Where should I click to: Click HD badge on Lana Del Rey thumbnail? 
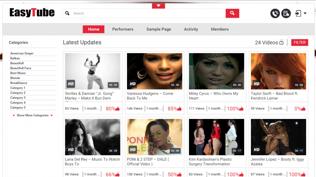pyautogui.click(x=71, y=149)
